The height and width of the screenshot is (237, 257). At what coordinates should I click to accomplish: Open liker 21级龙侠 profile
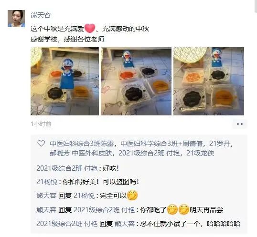pyautogui.click(x=200, y=153)
